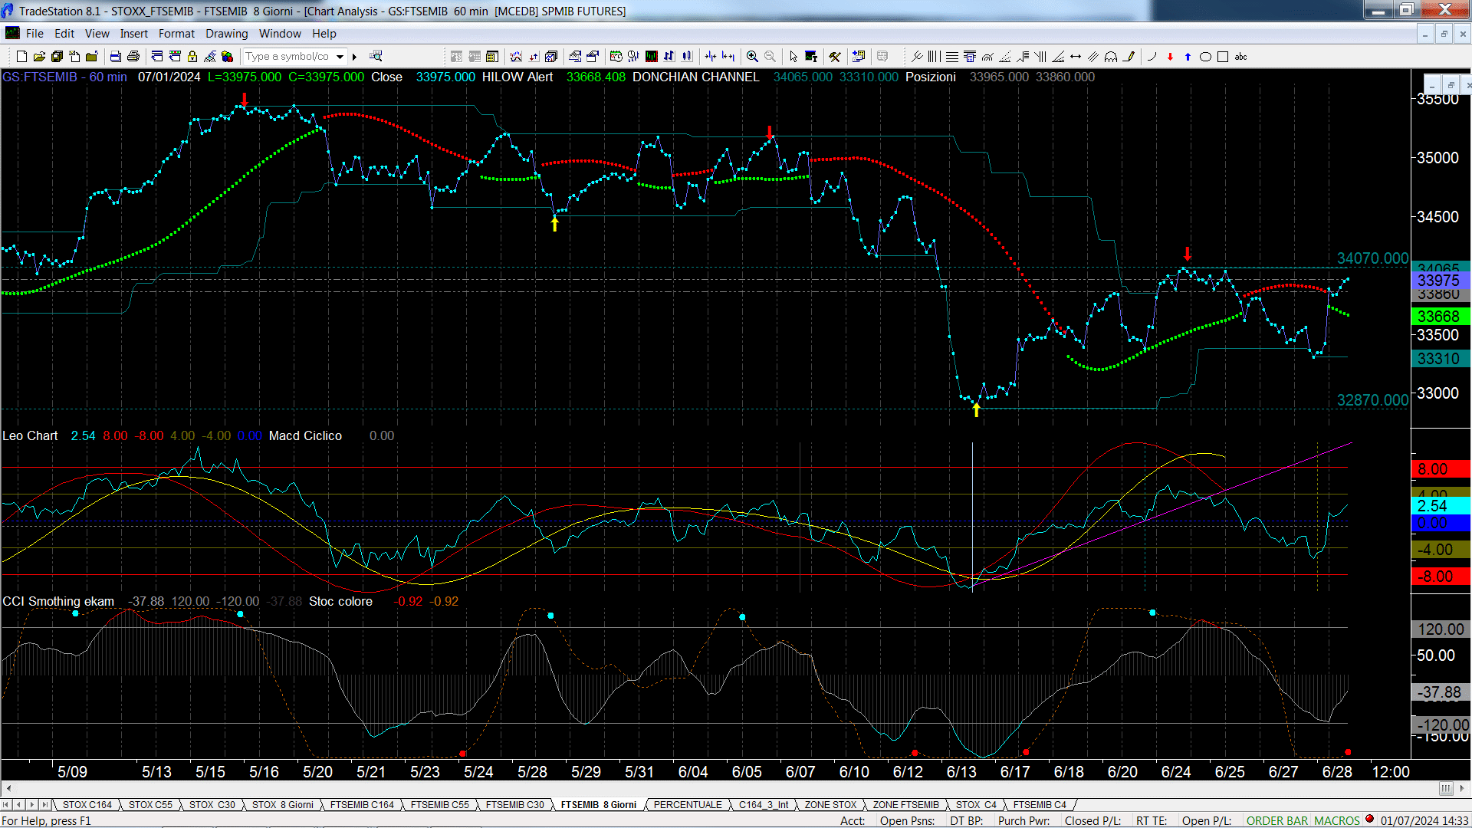Viewport: 1472px width, 828px height.
Task: Click the 32870.000 price level label
Action: pyautogui.click(x=1372, y=400)
